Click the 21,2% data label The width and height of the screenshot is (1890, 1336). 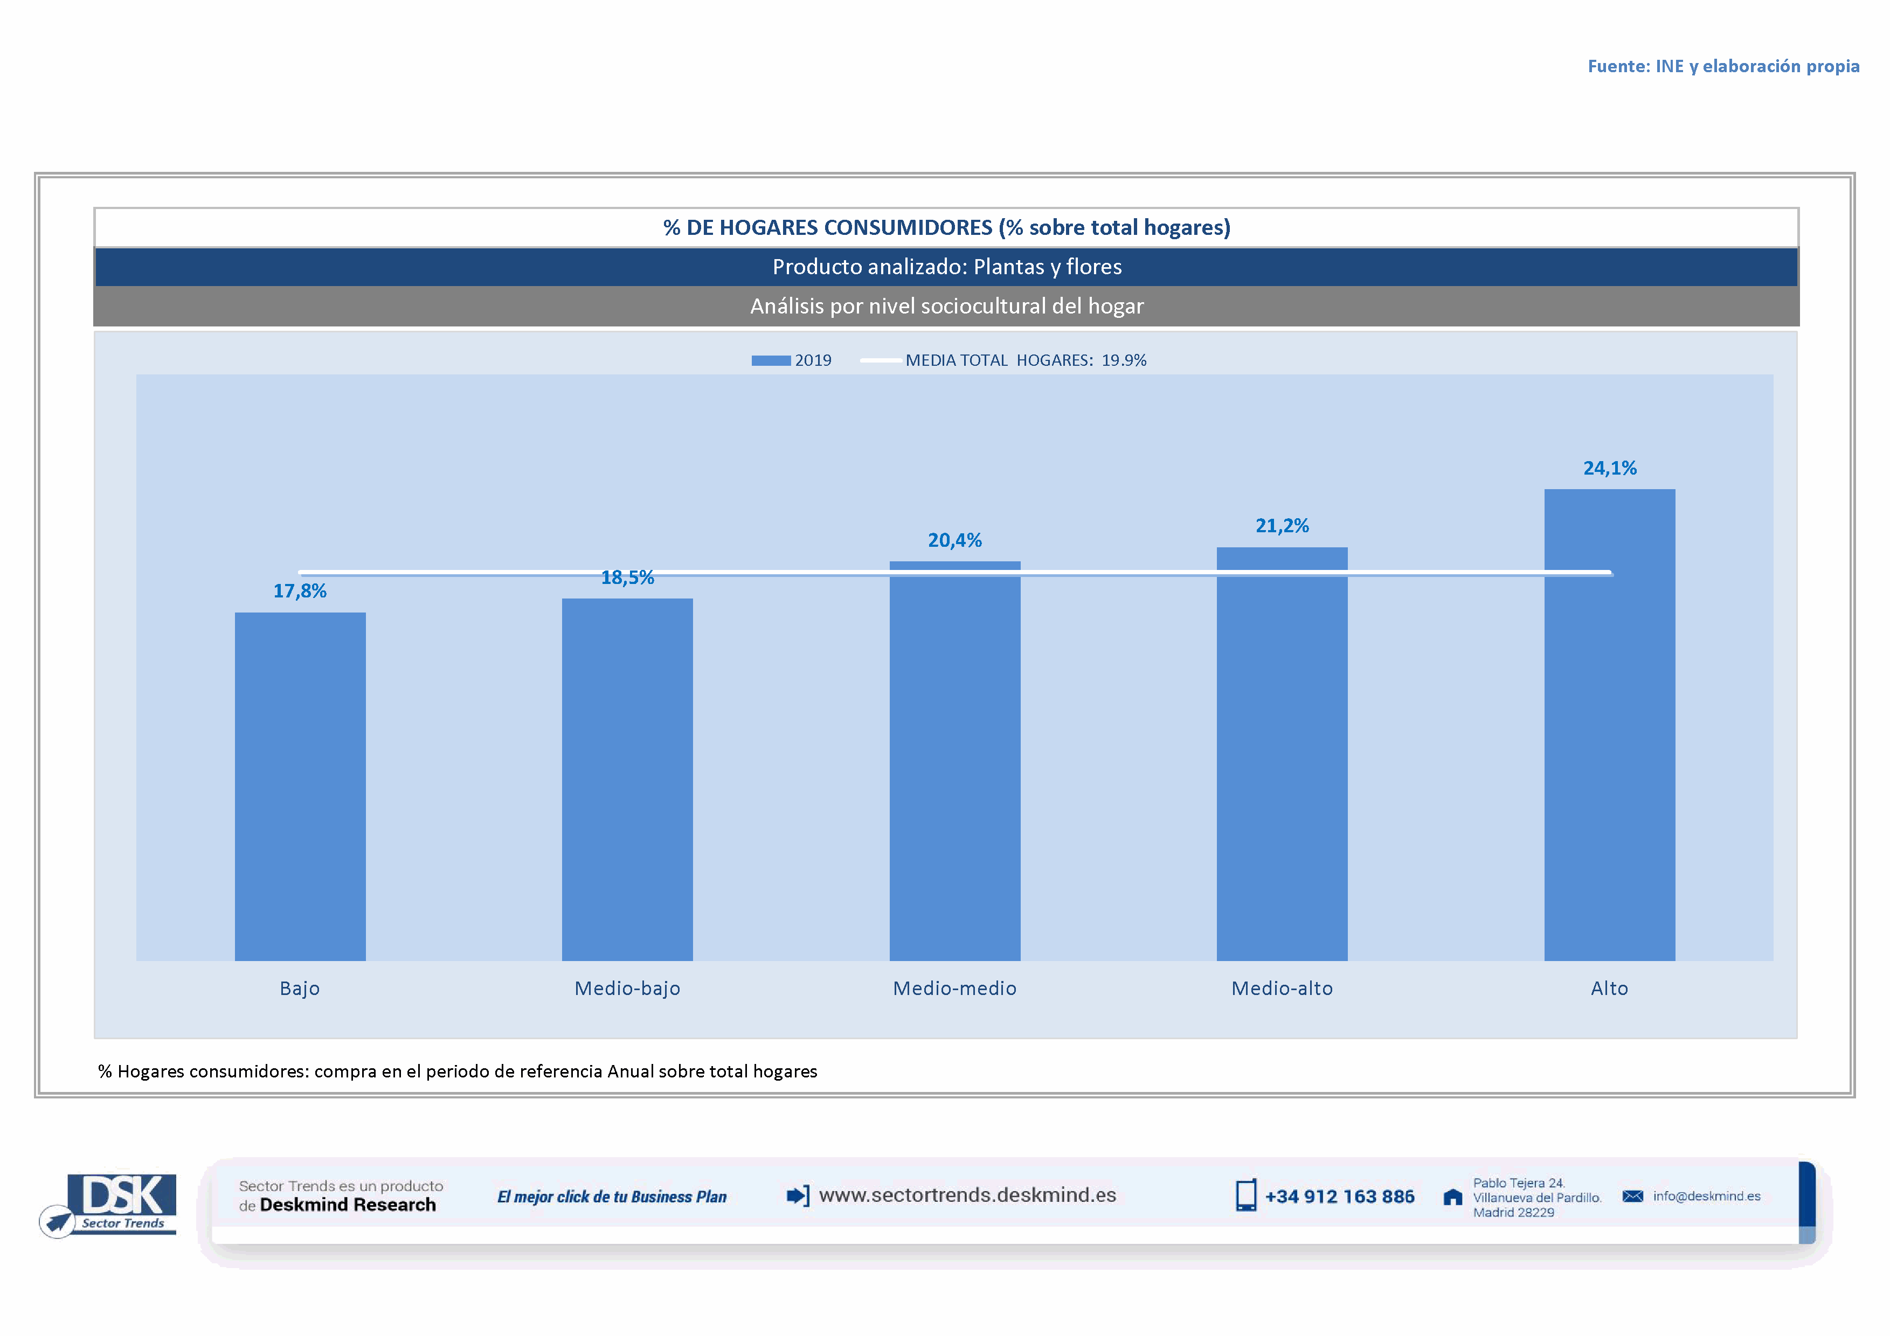pos(1282,526)
